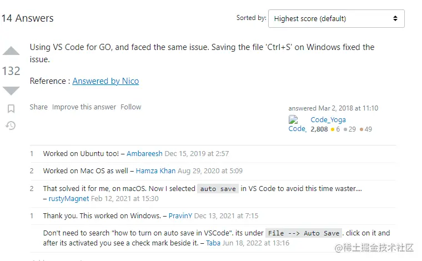Upvote the answer with 132 score
The image size is (422, 261).
coord(11,52)
